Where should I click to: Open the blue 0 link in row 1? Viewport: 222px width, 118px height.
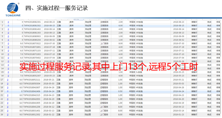point(8,22)
